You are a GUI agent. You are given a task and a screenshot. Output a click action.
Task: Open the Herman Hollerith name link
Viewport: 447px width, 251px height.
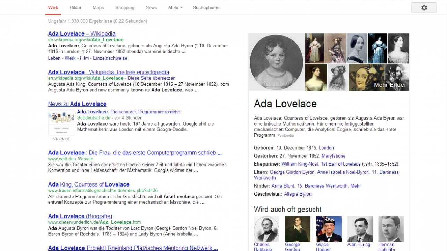coord(387,247)
